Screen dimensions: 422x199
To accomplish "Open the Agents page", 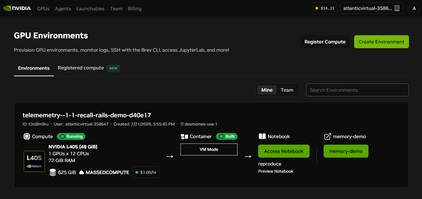I will 63,9.
